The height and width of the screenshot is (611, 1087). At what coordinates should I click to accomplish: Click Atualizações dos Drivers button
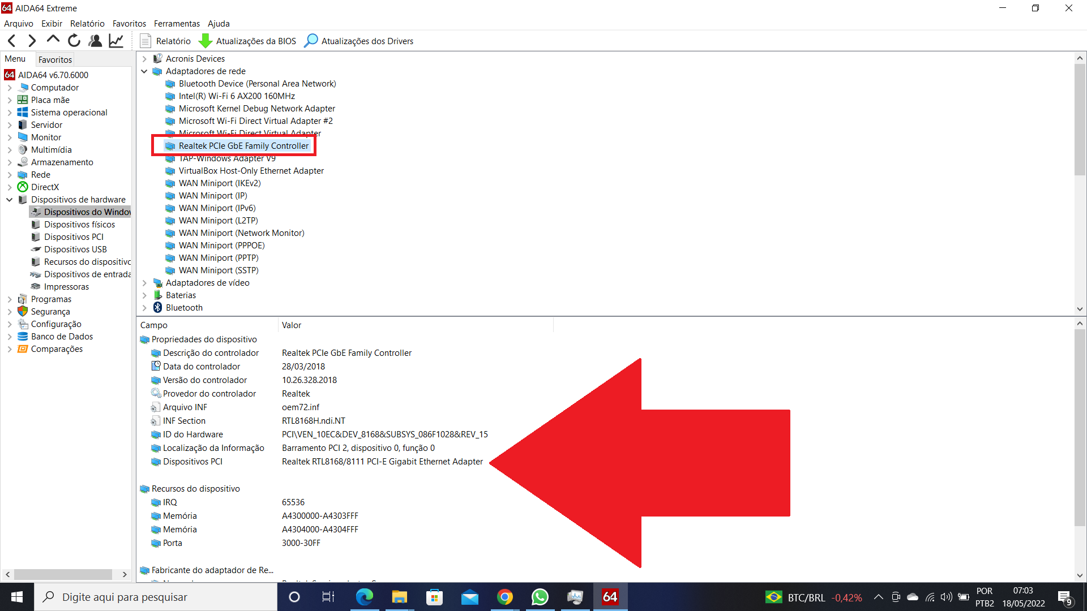tap(359, 41)
